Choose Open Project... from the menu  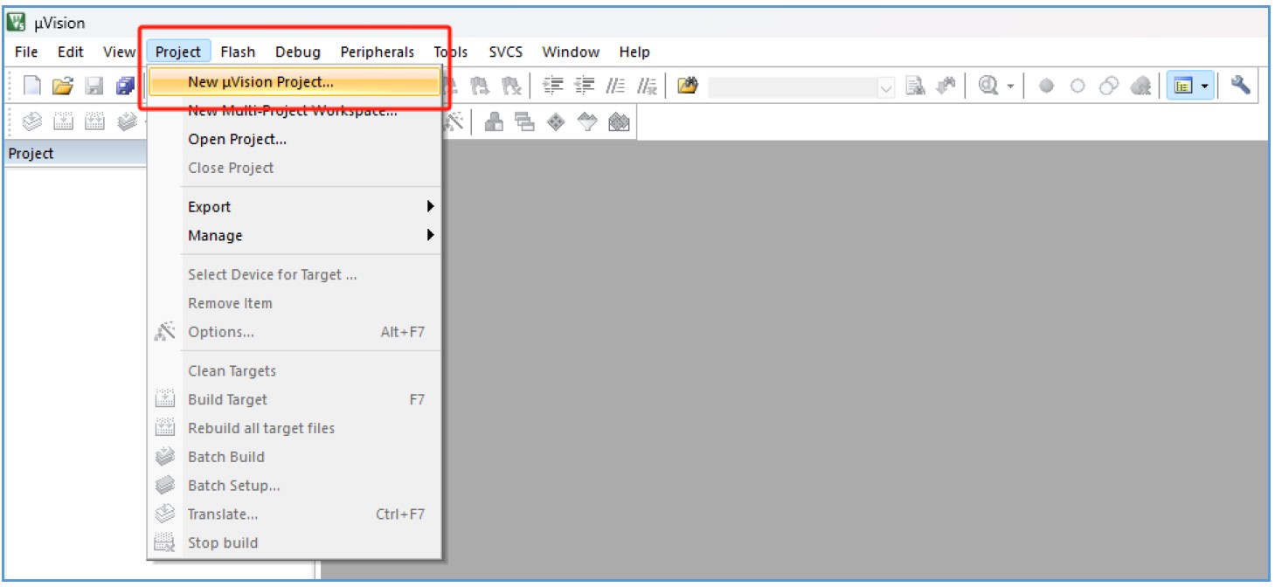pyautogui.click(x=294, y=139)
